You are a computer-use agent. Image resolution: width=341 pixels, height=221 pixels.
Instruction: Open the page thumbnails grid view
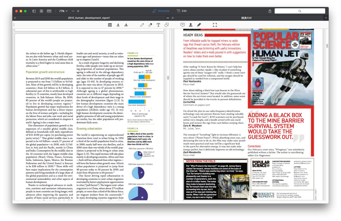pyautogui.click(x=41, y=11)
